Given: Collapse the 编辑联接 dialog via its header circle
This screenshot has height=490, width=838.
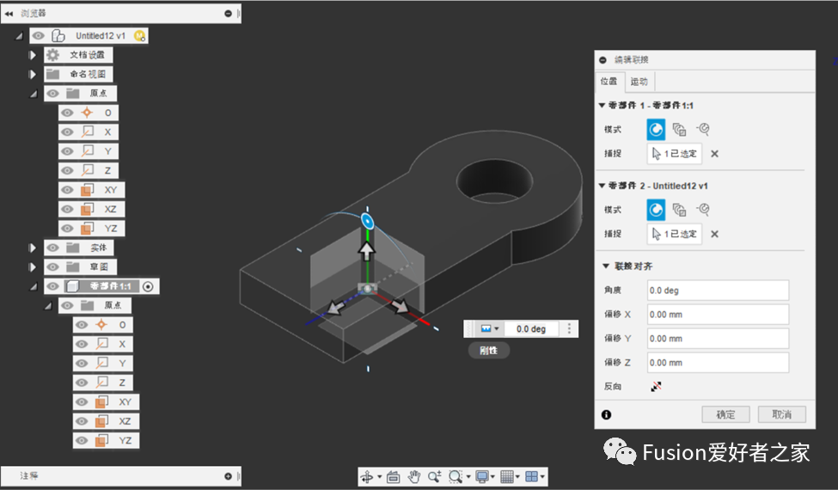Looking at the screenshot, I should point(603,60).
